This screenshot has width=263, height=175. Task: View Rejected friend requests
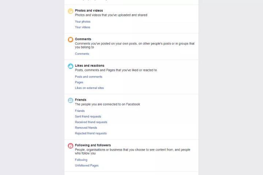coord(91,133)
